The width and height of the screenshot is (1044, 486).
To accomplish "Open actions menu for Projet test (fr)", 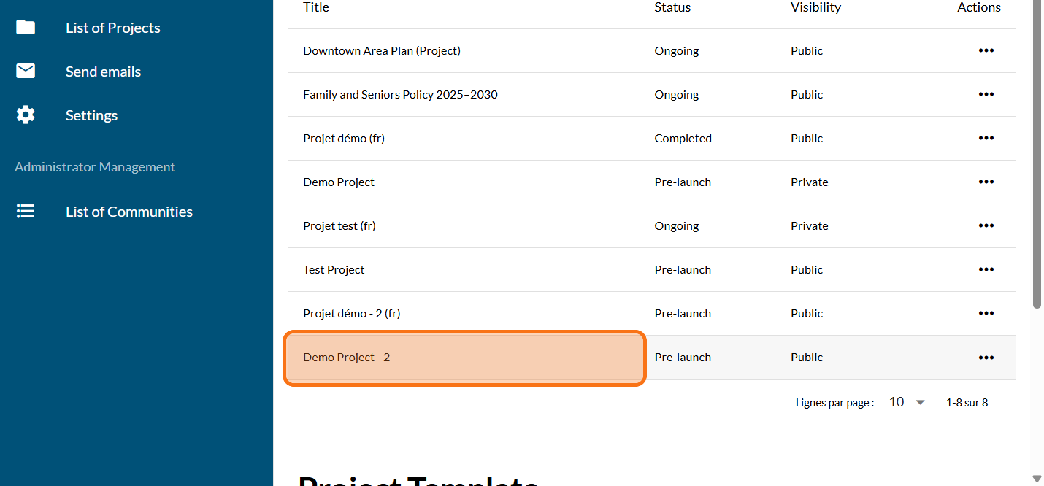I will [x=986, y=225].
